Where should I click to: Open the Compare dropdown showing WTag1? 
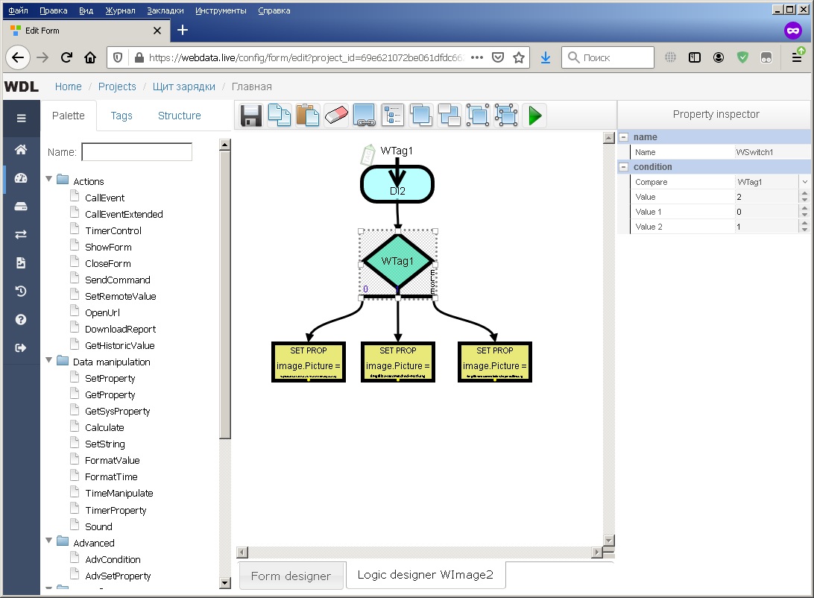tap(804, 182)
